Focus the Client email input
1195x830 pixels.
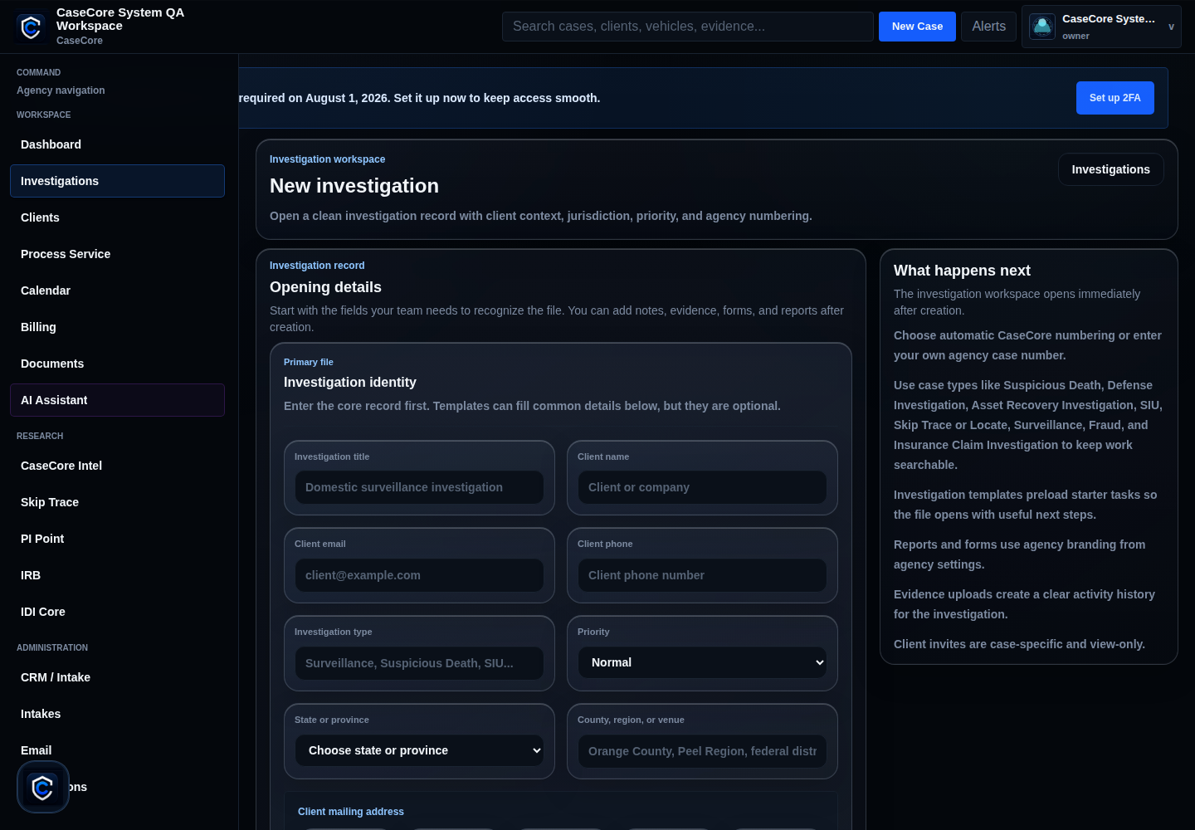tap(419, 575)
